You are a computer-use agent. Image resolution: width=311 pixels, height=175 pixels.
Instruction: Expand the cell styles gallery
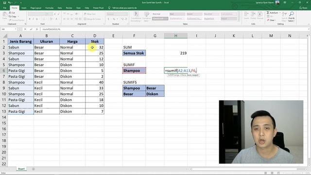click(239, 20)
